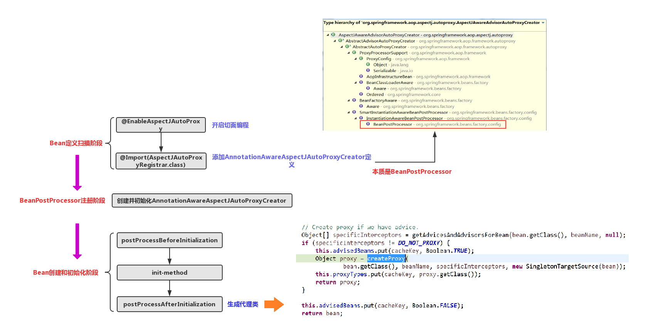Click the 添加AnnotationAwareAspectJAutoProxyCreator定义 label

292,161
